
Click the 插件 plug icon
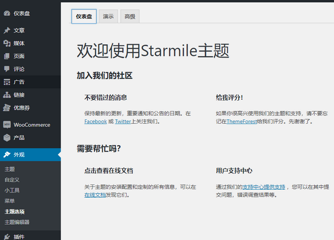[x=7, y=237]
